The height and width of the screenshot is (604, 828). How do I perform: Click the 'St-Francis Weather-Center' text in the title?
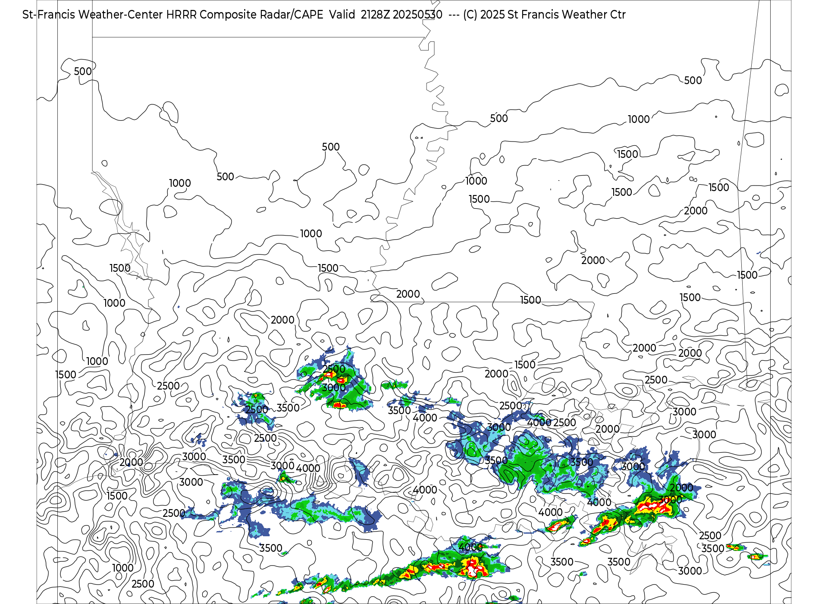(93, 15)
